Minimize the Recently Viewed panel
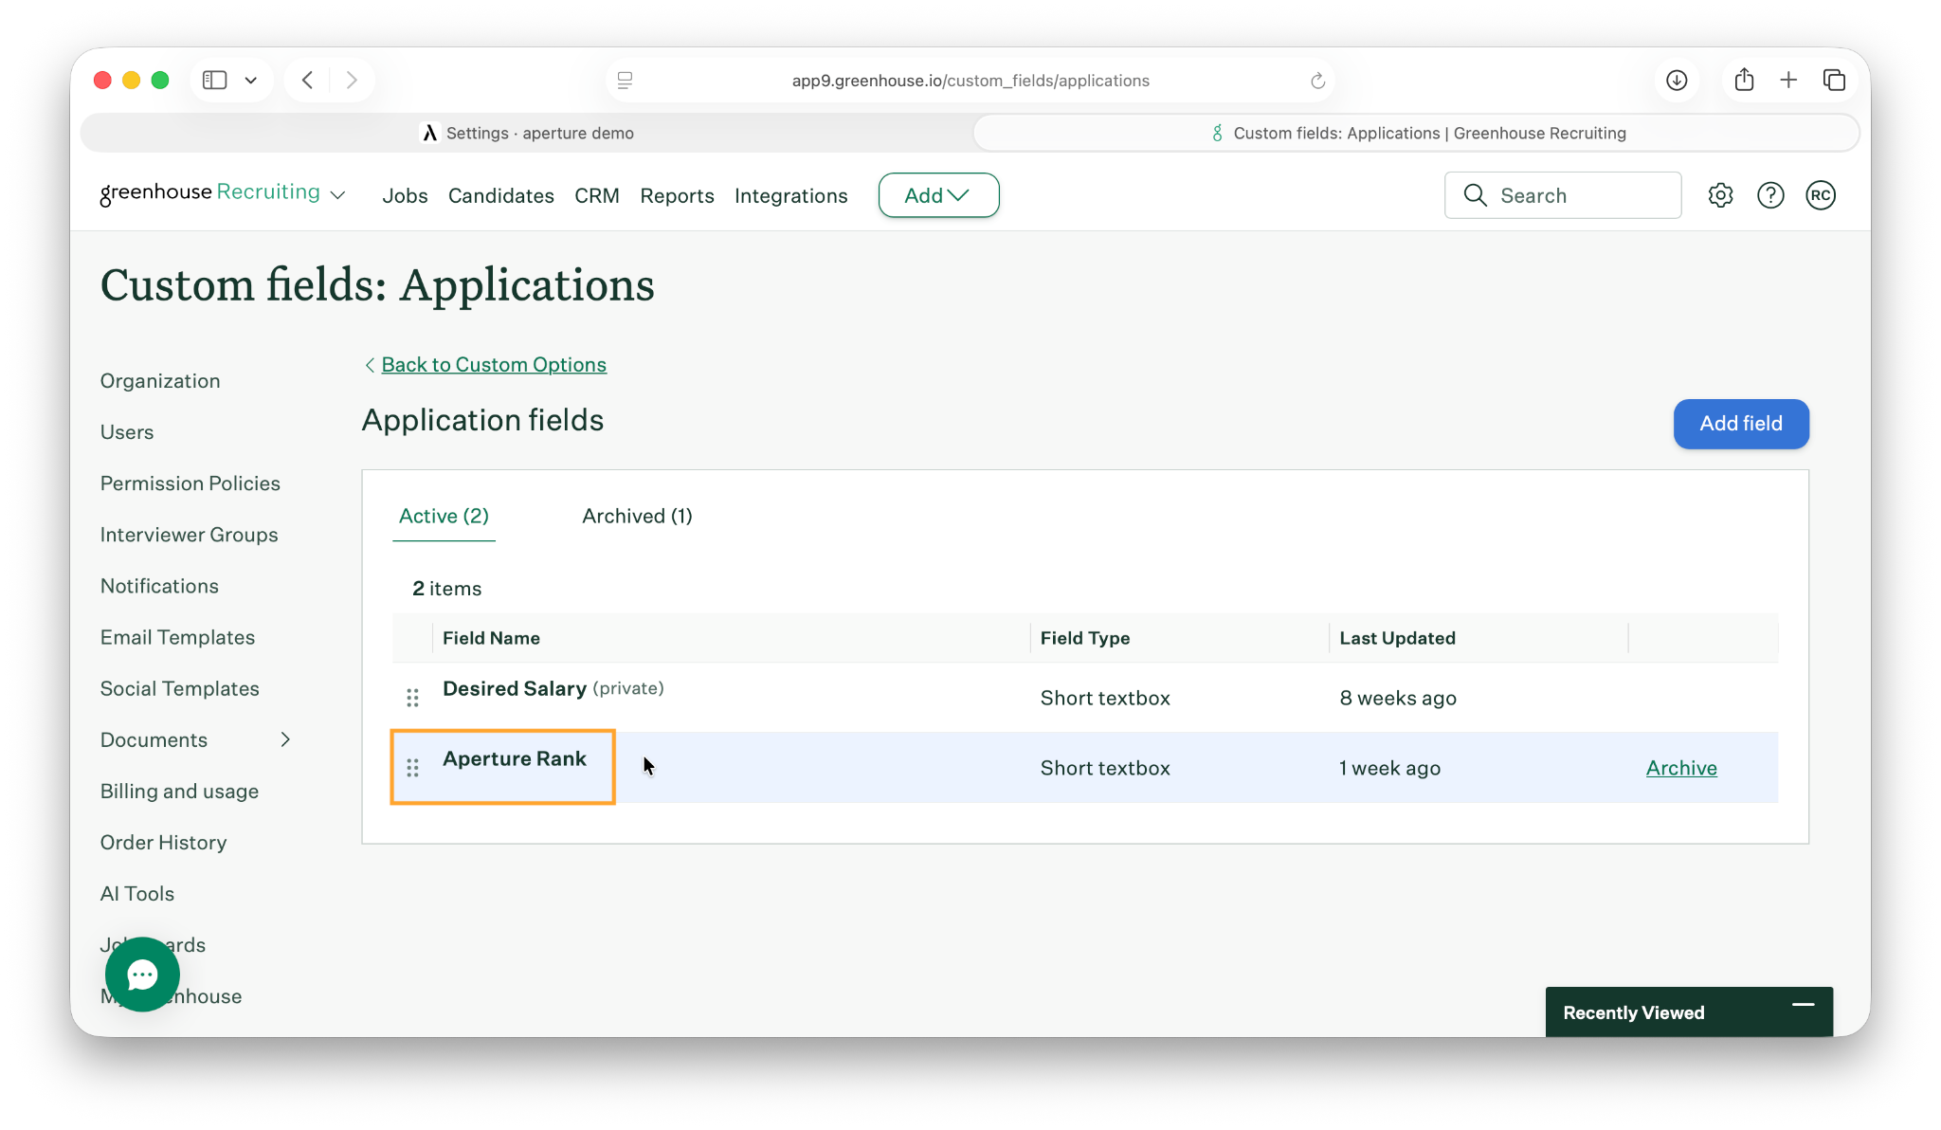 click(x=1804, y=1004)
